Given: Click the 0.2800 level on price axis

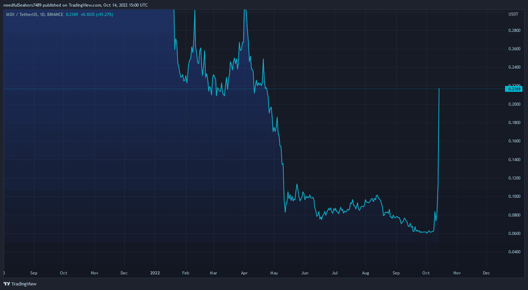Looking at the screenshot, I should [x=514, y=30].
